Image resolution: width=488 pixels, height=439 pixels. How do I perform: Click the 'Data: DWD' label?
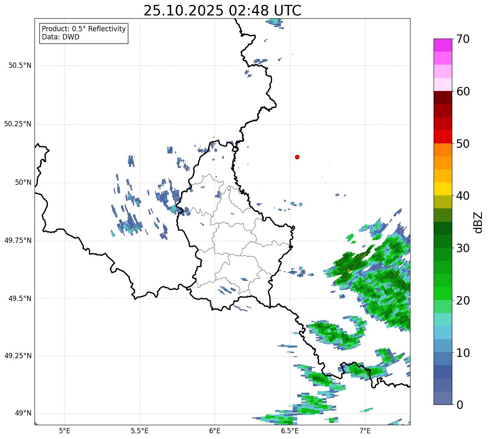click(x=61, y=37)
